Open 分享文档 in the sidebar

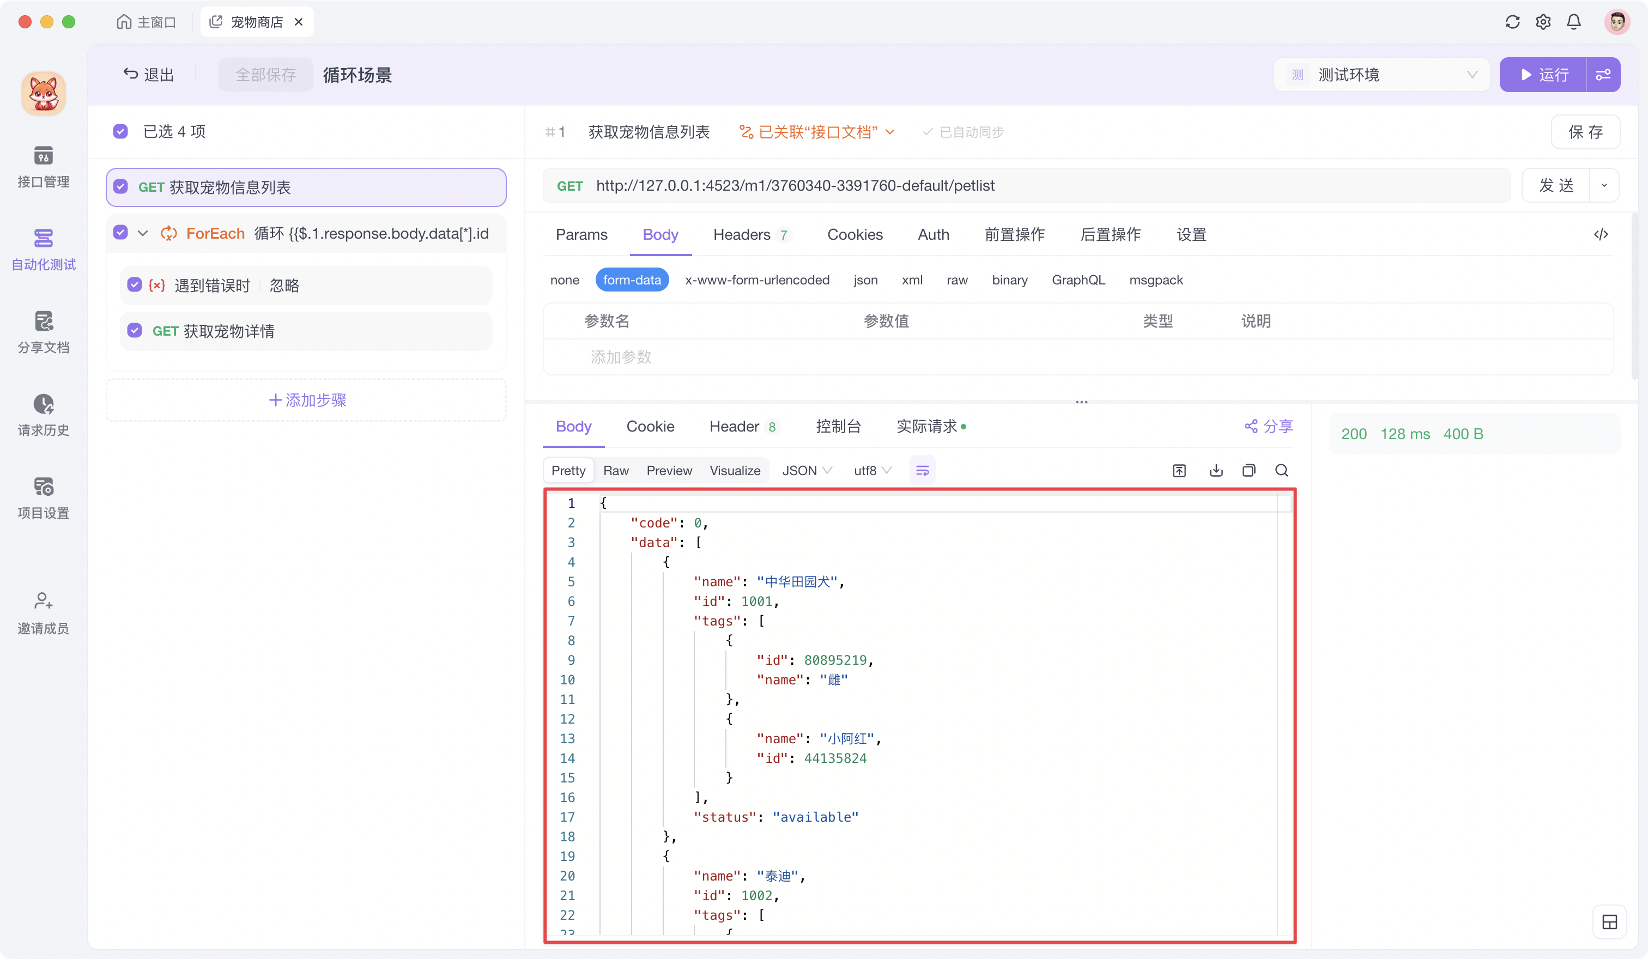[x=43, y=333]
